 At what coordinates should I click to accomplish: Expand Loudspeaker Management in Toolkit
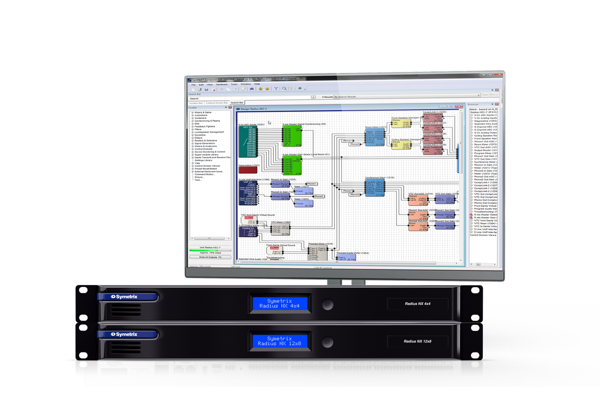(x=193, y=132)
